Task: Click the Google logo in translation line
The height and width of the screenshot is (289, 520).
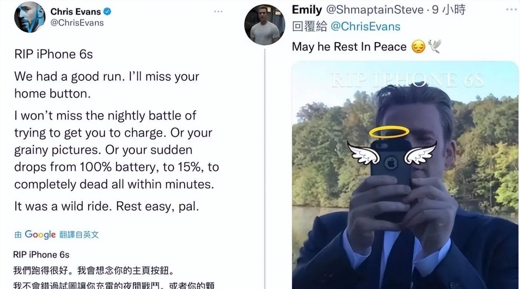Action: pos(40,235)
